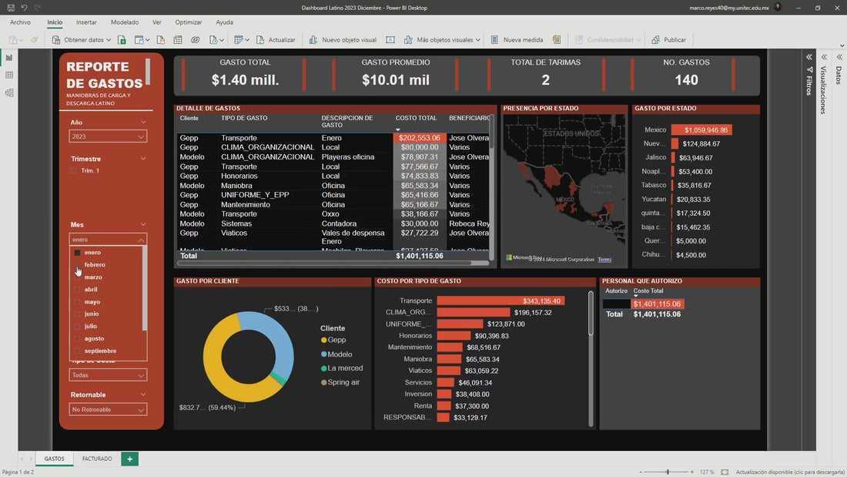
Task: Add a new report page with the plus button
Action: click(x=129, y=459)
